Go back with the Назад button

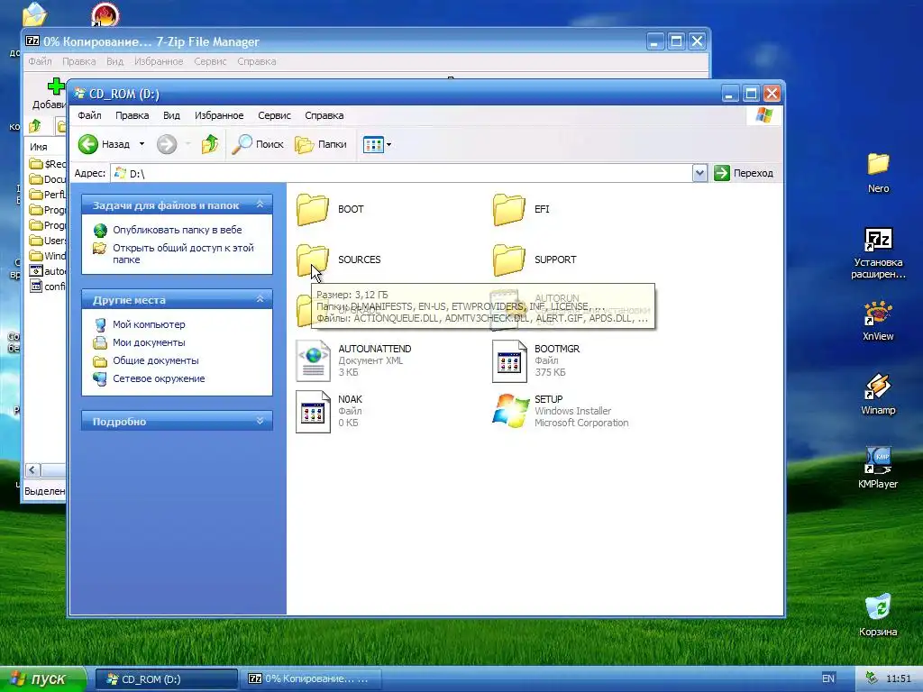pyautogui.click(x=105, y=144)
